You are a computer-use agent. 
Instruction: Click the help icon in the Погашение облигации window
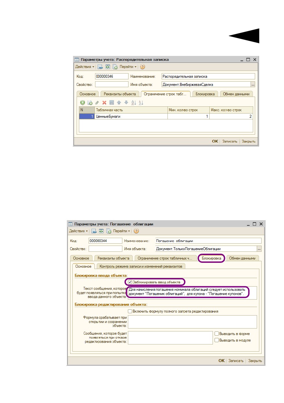pyautogui.click(x=136, y=231)
